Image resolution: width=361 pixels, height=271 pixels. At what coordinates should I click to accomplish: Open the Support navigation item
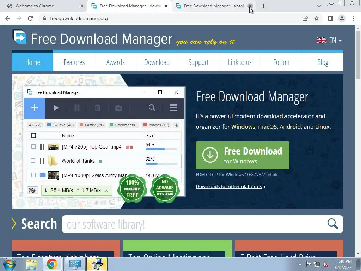(x=198, y=62)
